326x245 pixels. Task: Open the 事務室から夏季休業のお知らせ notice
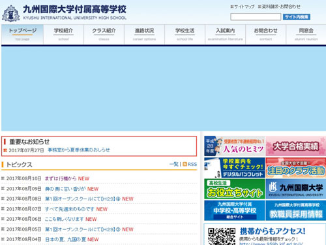coord(79,150)
